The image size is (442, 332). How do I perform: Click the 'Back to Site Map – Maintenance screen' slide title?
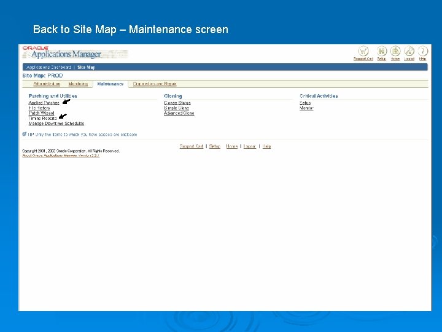(131, 30)
